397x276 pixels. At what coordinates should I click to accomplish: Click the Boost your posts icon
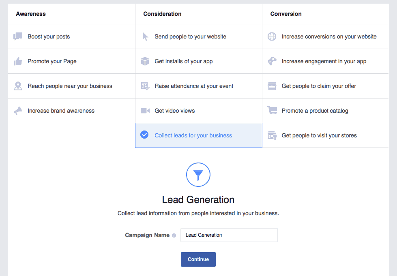point(18,36)
